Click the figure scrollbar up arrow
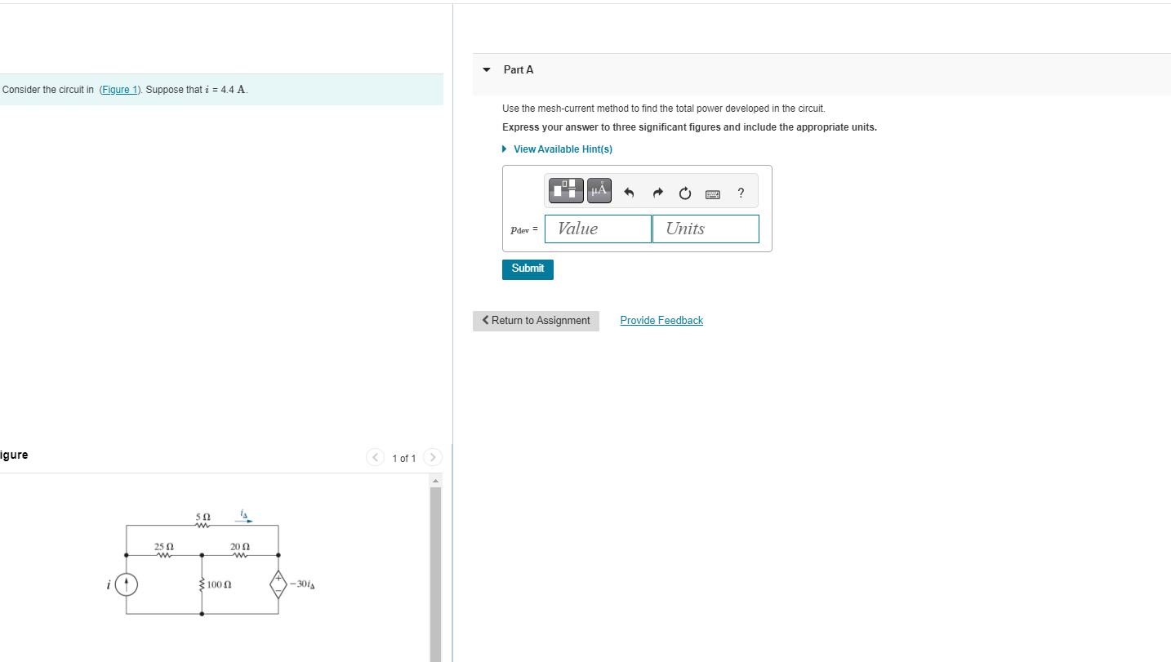The width and height of the screenshot is (1171, 662). click(435, 480)
